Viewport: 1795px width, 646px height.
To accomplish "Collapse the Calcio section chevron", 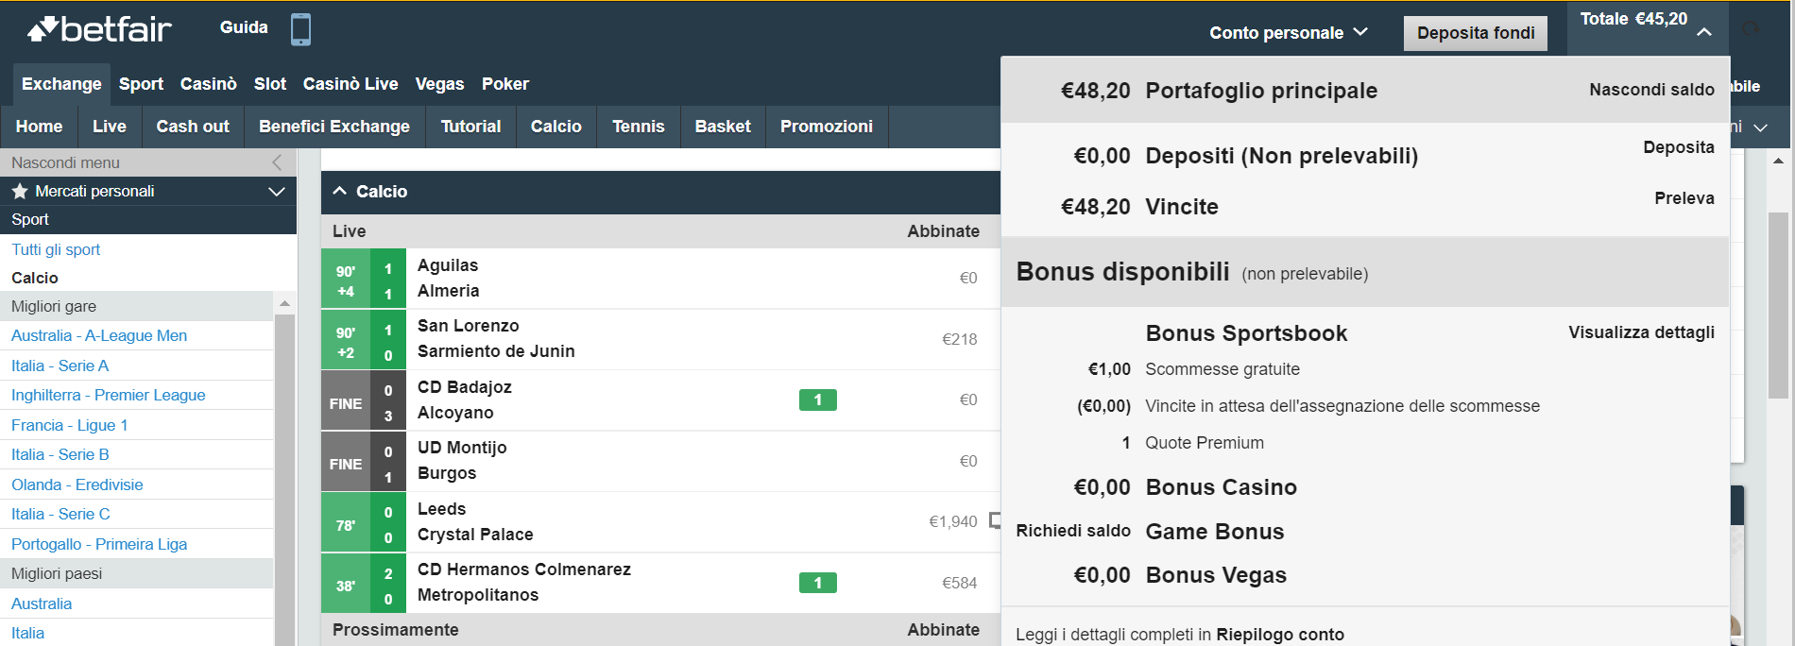I will 340,191.
